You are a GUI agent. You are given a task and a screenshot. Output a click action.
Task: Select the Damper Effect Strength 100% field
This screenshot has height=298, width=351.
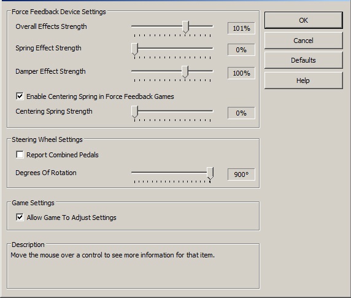[x=241, y=73]
